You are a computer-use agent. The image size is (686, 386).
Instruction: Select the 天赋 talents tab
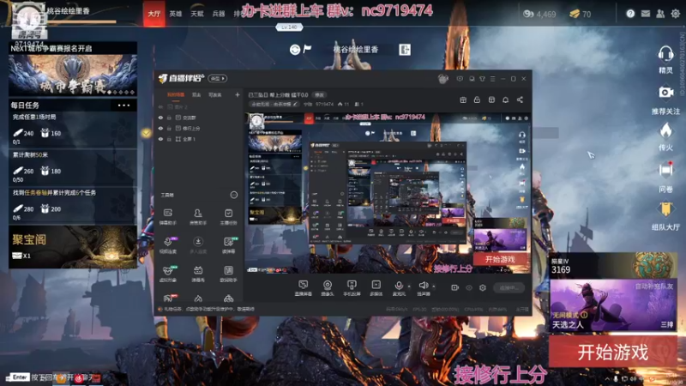pos(197,14)
